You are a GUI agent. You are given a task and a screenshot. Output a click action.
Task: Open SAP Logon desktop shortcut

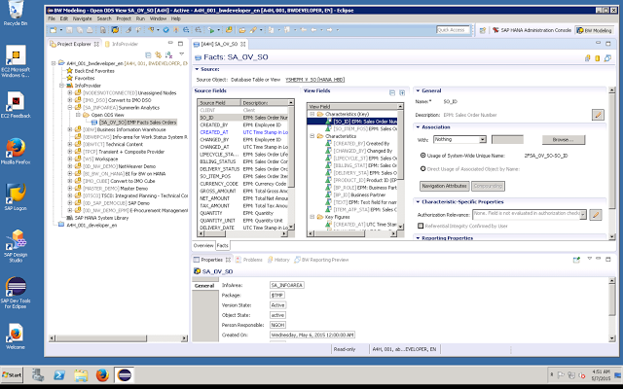click(x=16, y=197)
